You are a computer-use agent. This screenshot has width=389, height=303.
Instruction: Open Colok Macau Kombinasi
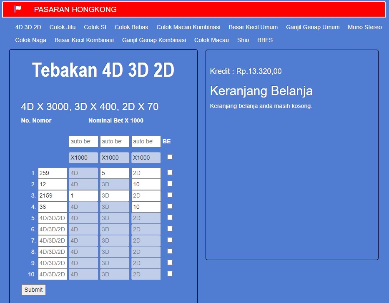(188, 27)
